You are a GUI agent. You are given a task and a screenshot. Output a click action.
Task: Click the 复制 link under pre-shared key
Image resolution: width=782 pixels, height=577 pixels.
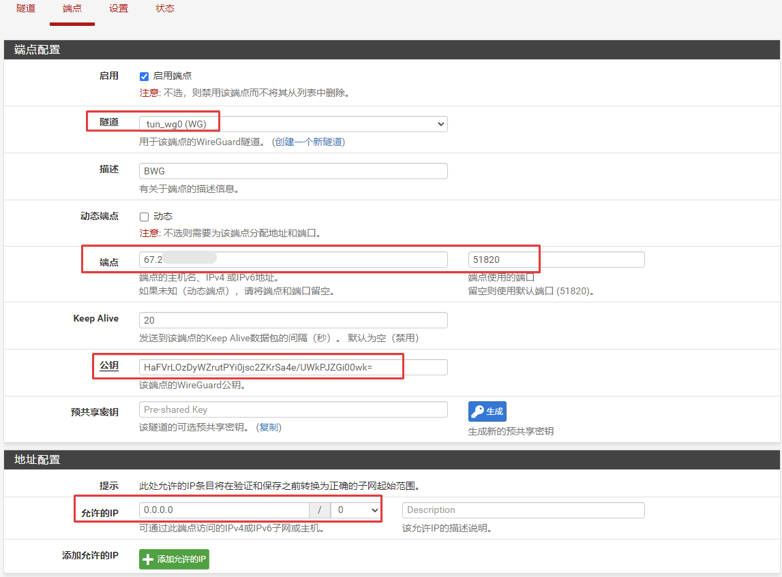(269, 427)
